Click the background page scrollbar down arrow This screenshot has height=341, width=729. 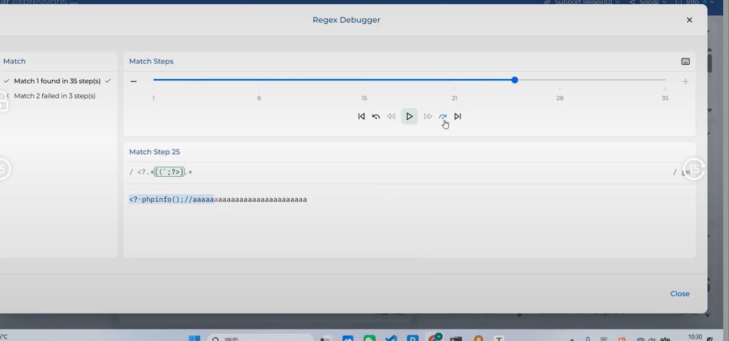[x=710, y=110]
